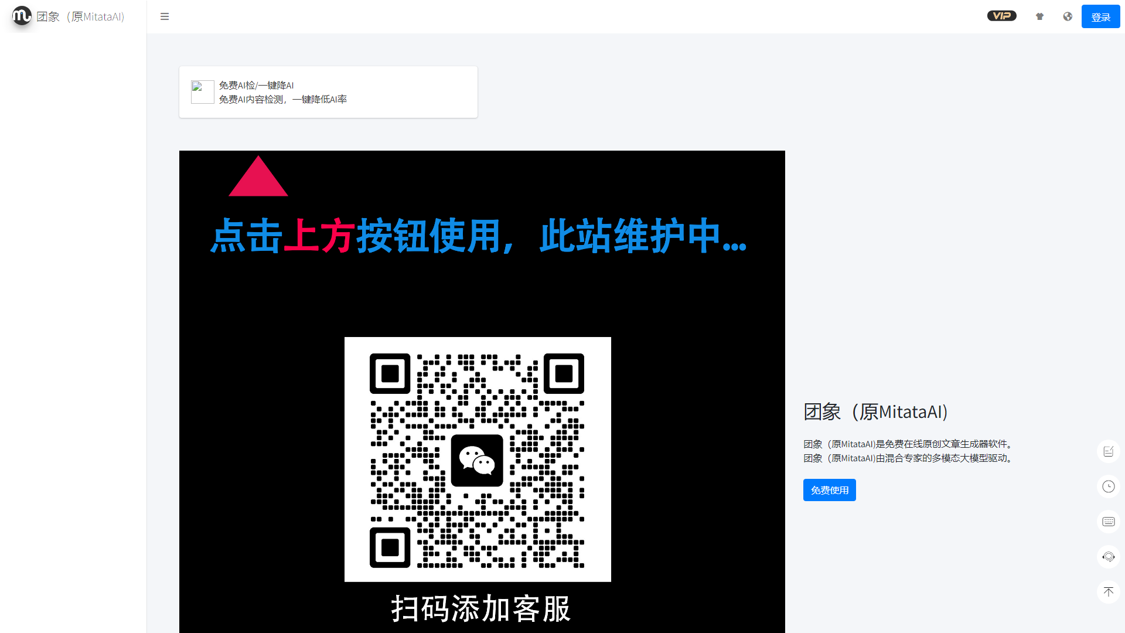Viewport: 1125px width, 633px height.
Task: Open the note editing tool on right sidebar
Action: click(1108, 451)
